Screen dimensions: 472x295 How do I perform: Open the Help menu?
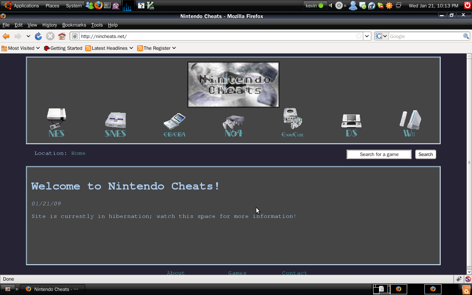coord(112,25)
